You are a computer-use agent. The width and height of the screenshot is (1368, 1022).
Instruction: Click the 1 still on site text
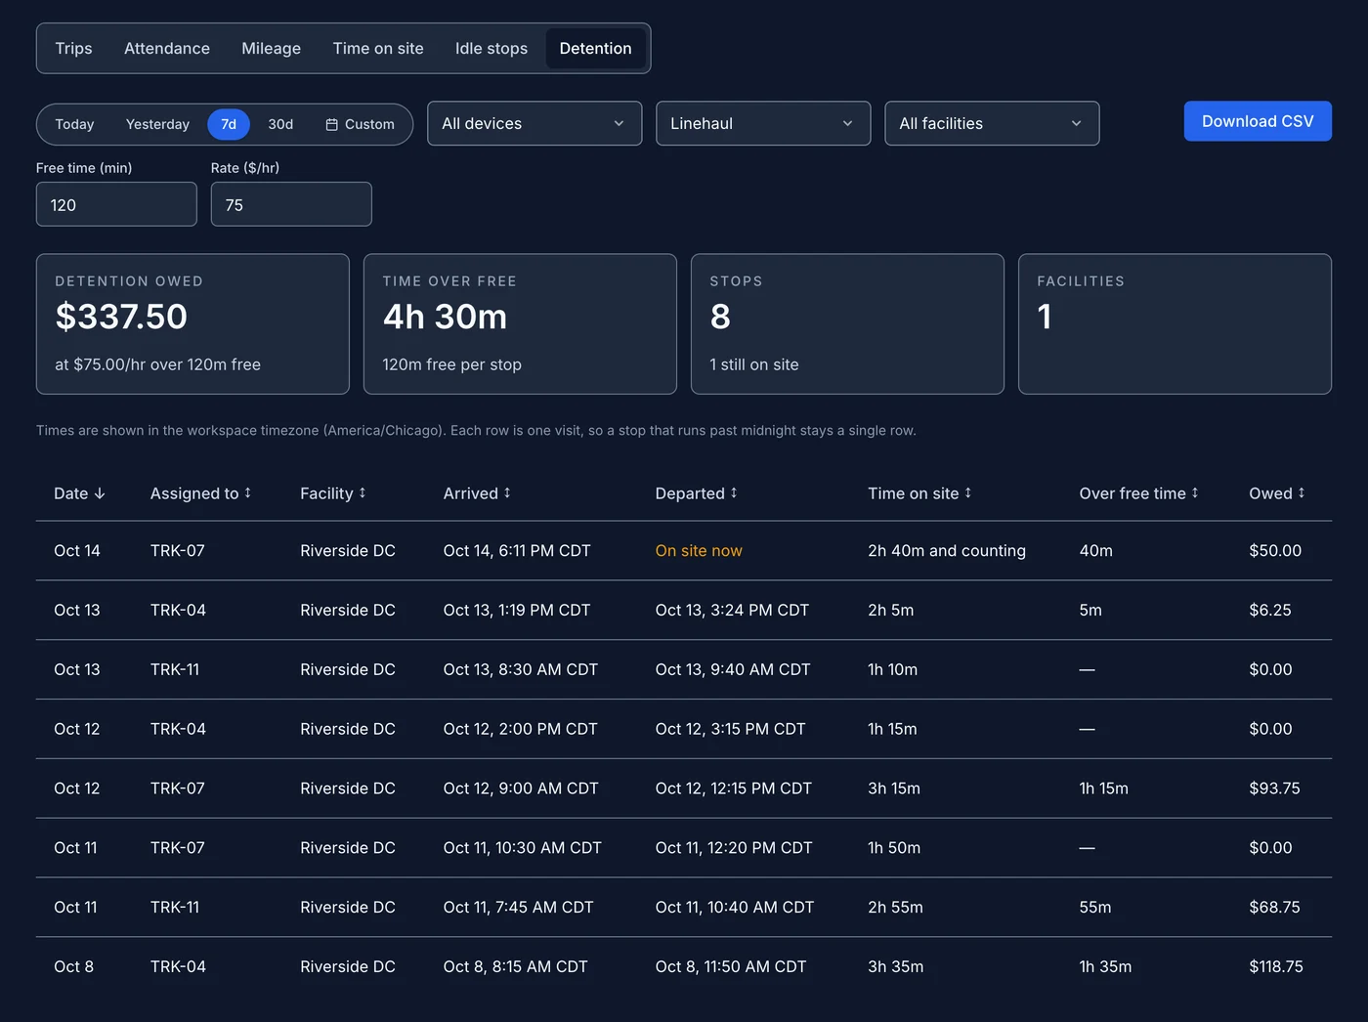point(754,364)
